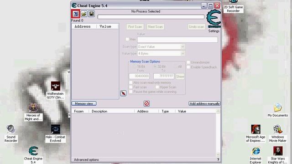Click the Description column header

coord(111,111)
